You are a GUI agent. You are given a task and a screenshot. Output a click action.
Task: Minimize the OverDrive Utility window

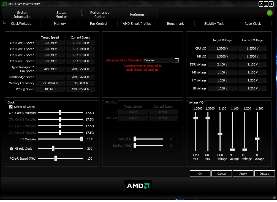click(x=266, y=4)
